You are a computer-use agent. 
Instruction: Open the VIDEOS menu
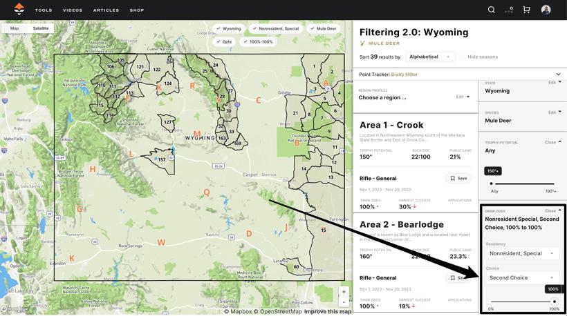pyautogui.click(x=73, y=10)
